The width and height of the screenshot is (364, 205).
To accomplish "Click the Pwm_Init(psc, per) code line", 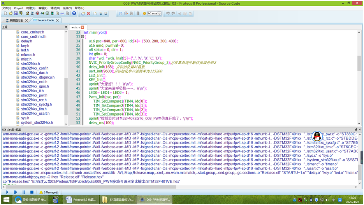I will tap(105, 97).
